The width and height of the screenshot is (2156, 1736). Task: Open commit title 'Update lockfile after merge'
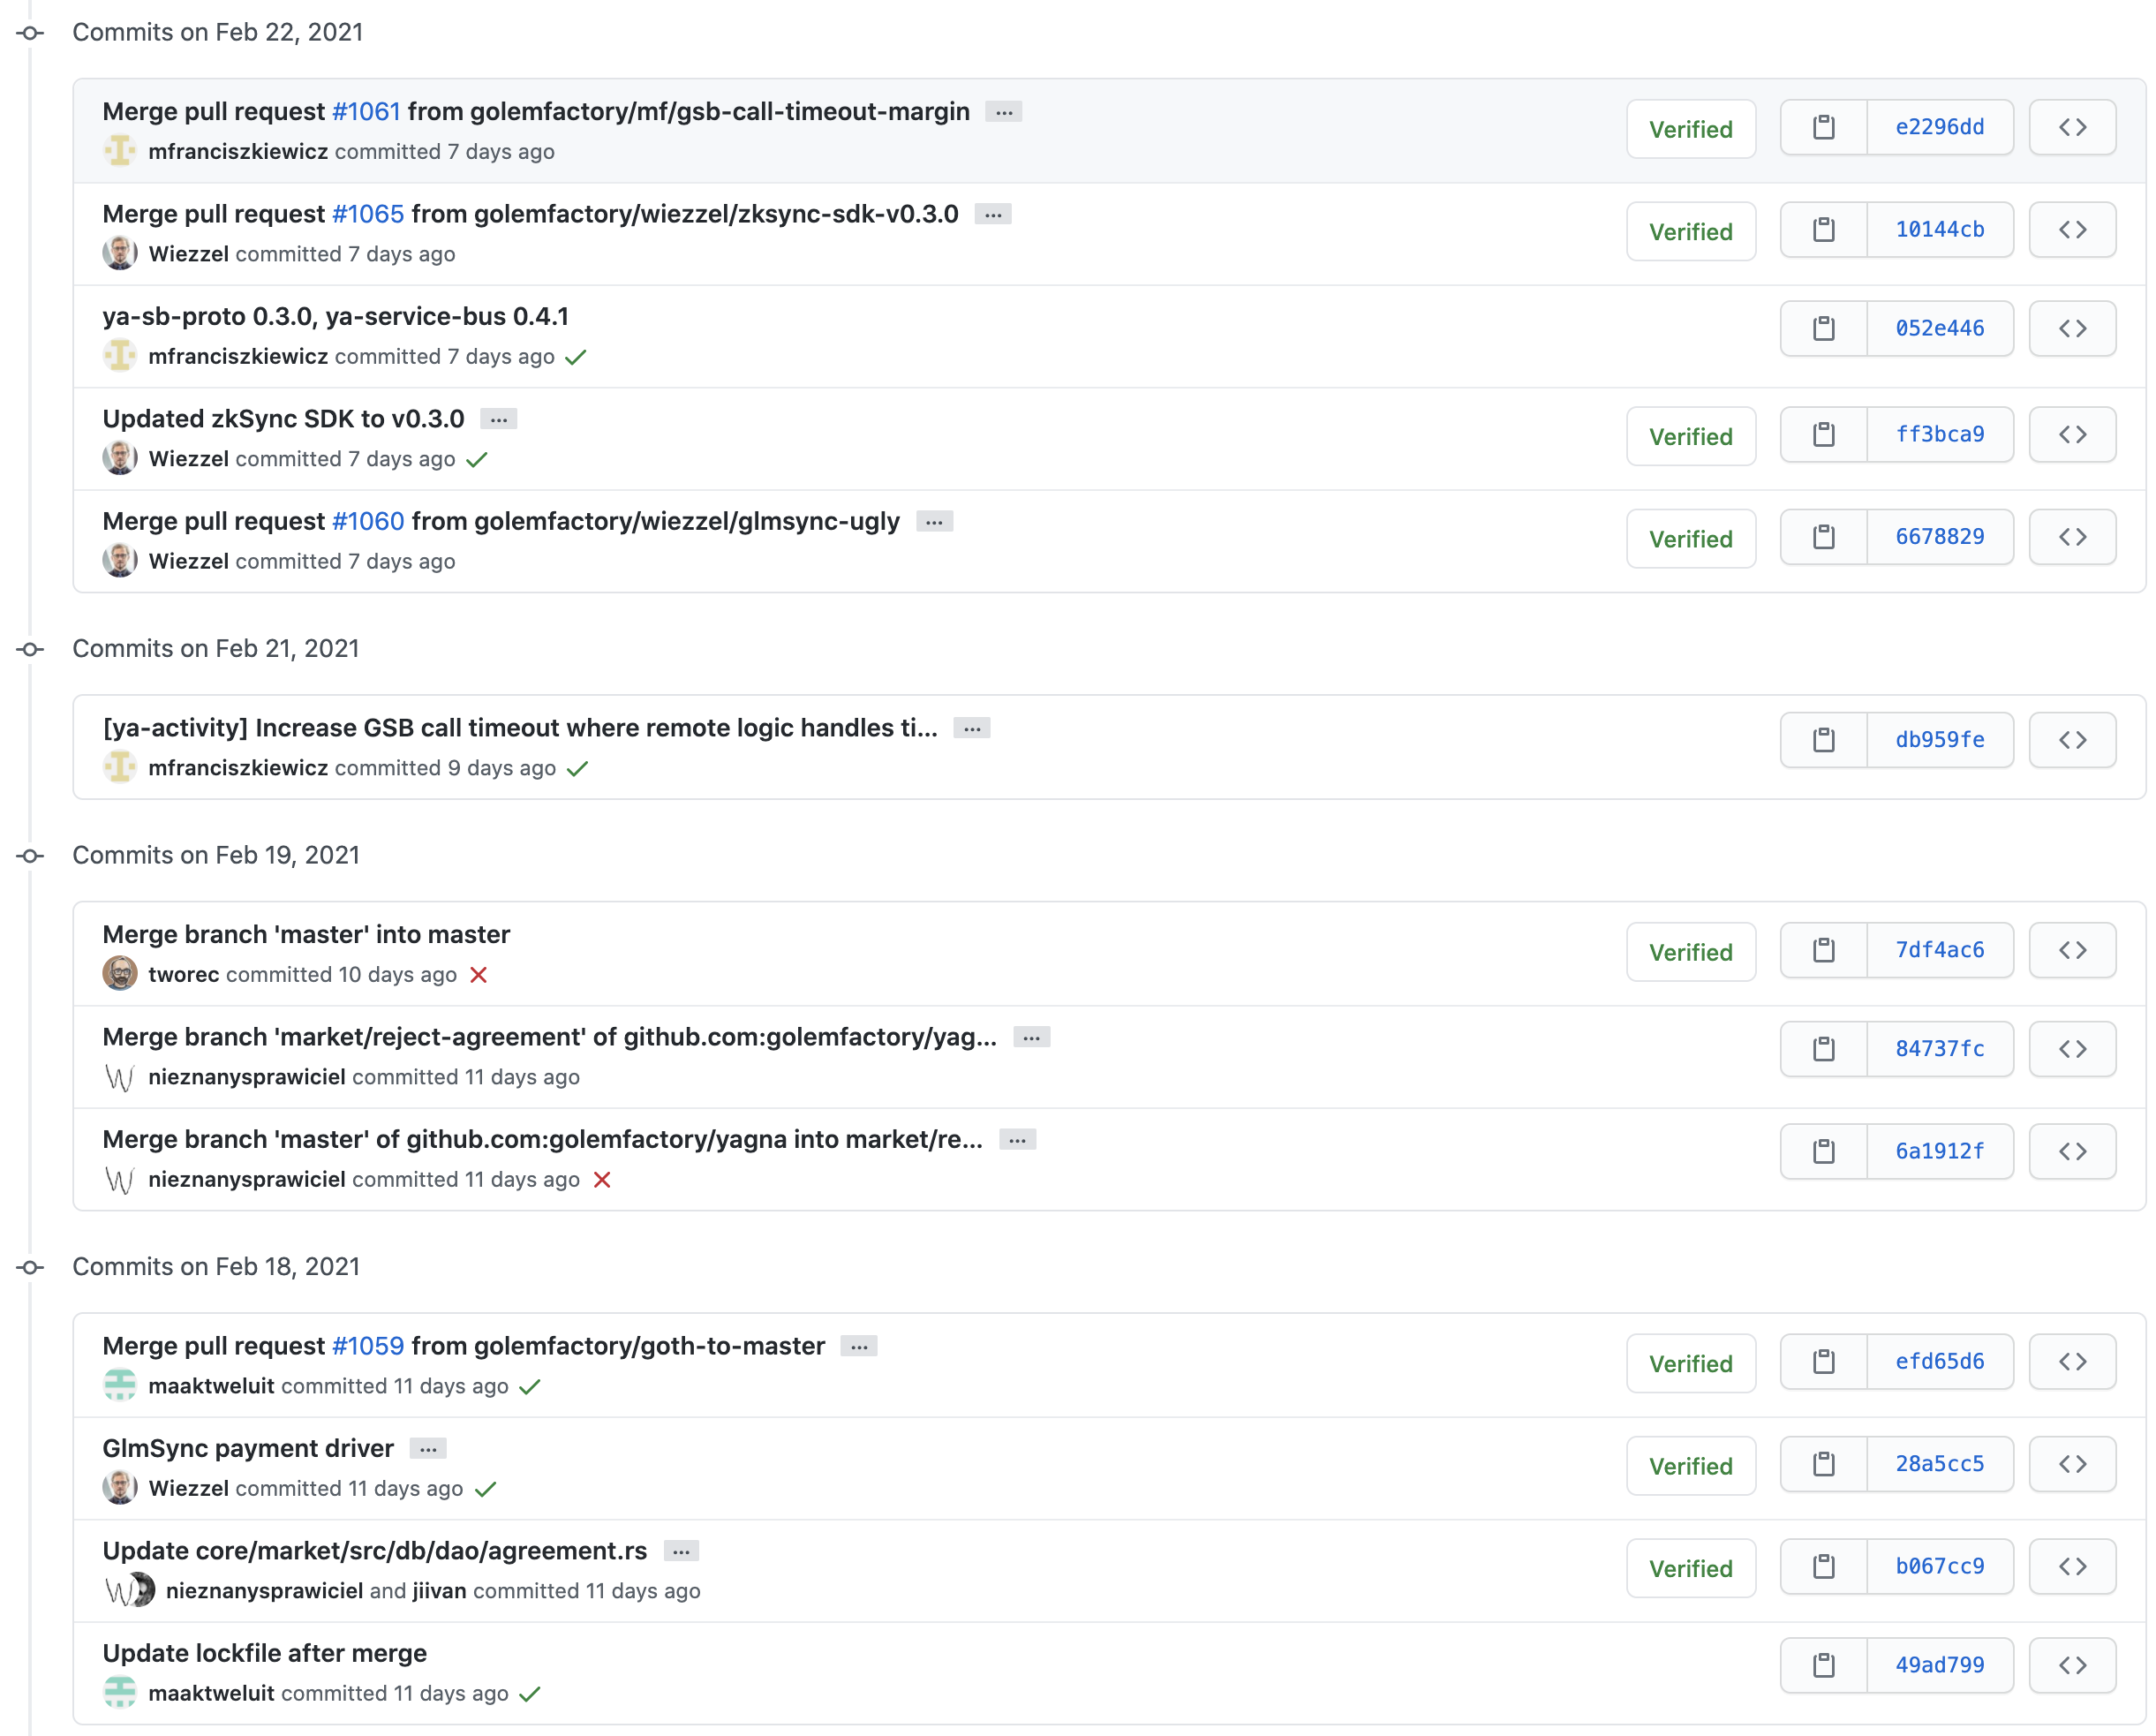264,1653
